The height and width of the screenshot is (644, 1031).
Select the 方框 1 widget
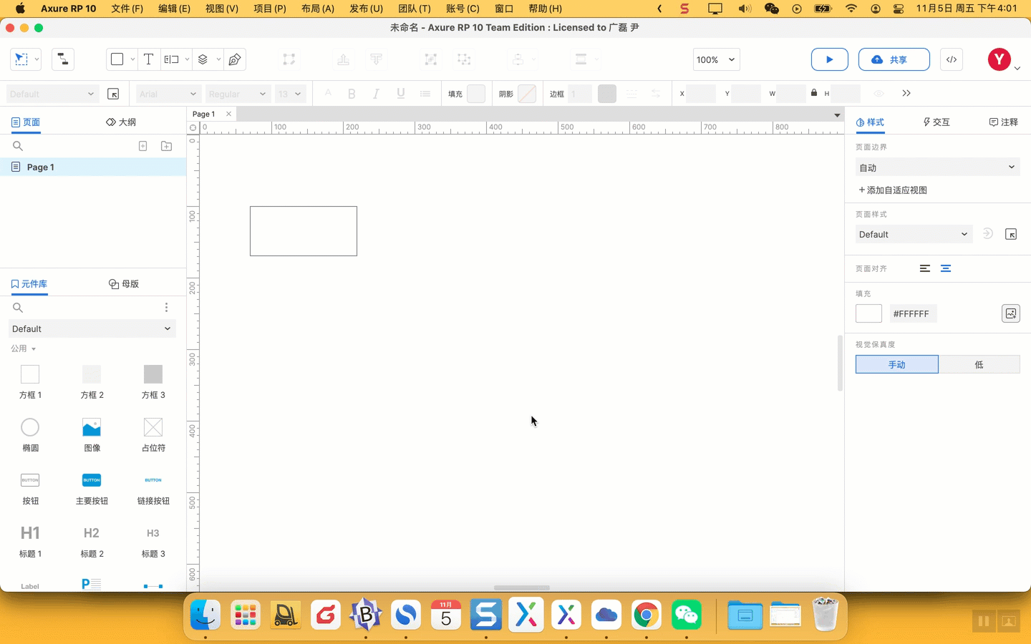point(30,381)
